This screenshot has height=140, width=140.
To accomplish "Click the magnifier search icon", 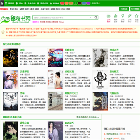I will (96, 17).
